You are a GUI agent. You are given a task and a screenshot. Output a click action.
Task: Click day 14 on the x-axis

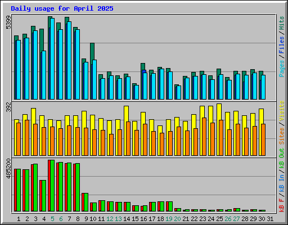(127, 219)
